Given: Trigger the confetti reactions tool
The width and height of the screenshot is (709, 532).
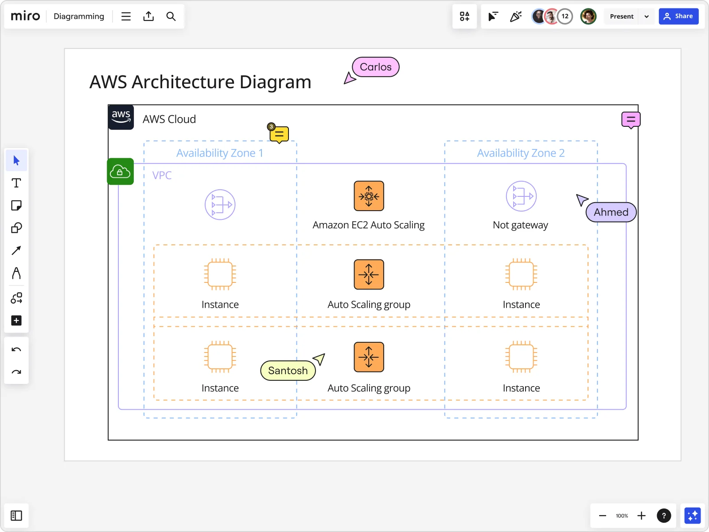Looking at the screenshot, I should pos(515,16).
